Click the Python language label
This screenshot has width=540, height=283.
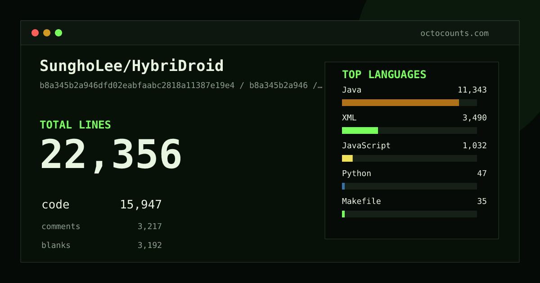pyautogui.click(x=356, y=173)
